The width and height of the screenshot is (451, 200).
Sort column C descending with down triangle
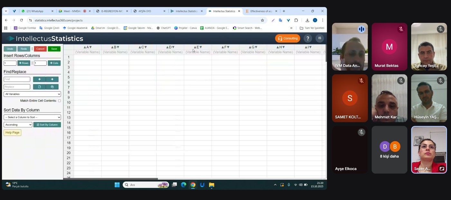146,47
